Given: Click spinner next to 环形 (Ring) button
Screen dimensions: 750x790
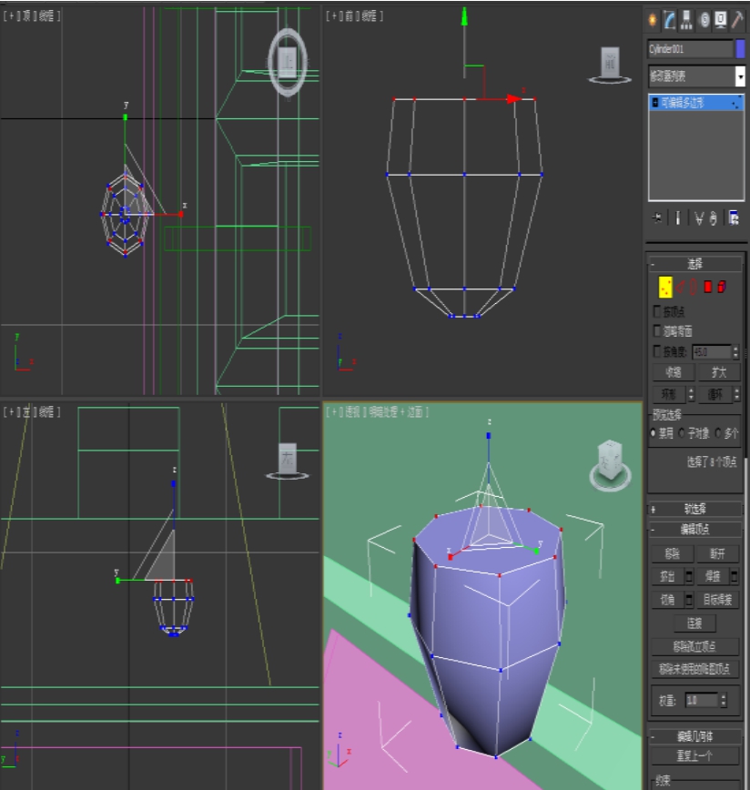Looking at the screenshot, I should 691,394.
